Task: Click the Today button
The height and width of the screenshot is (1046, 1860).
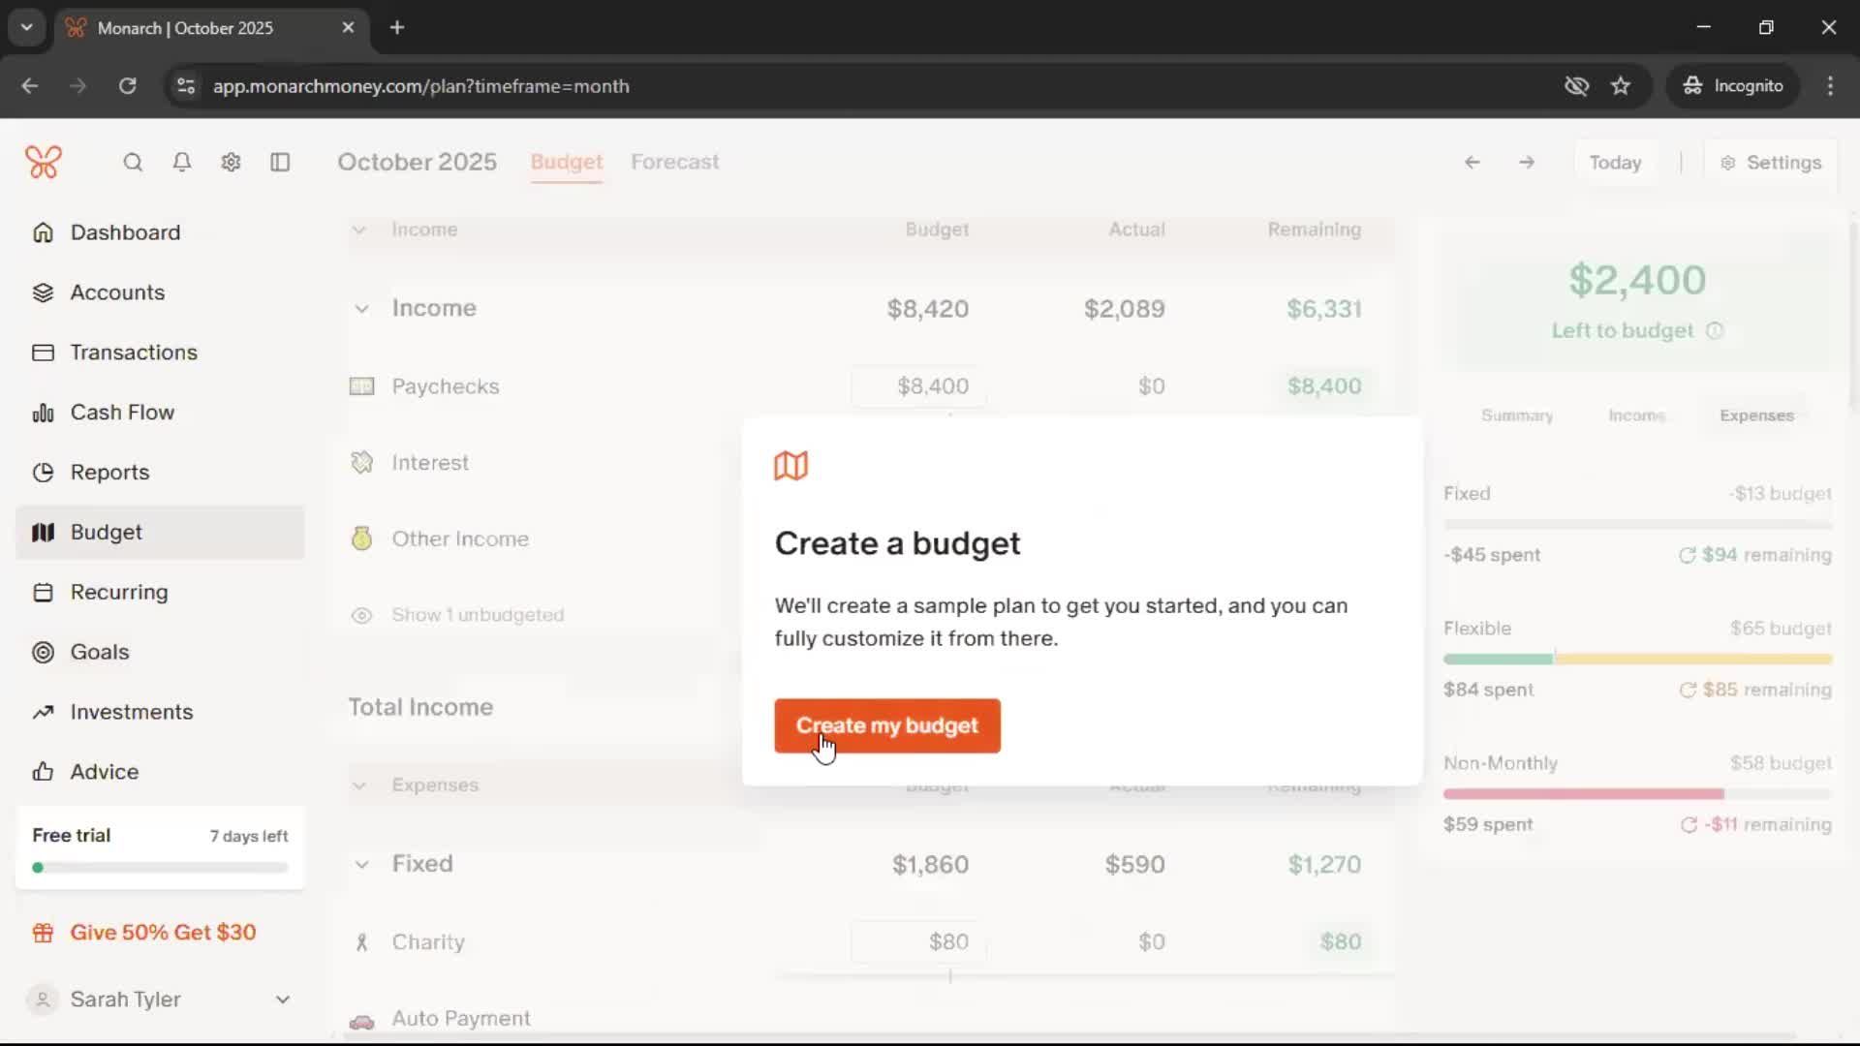Action: click(x=1615, y=163)
